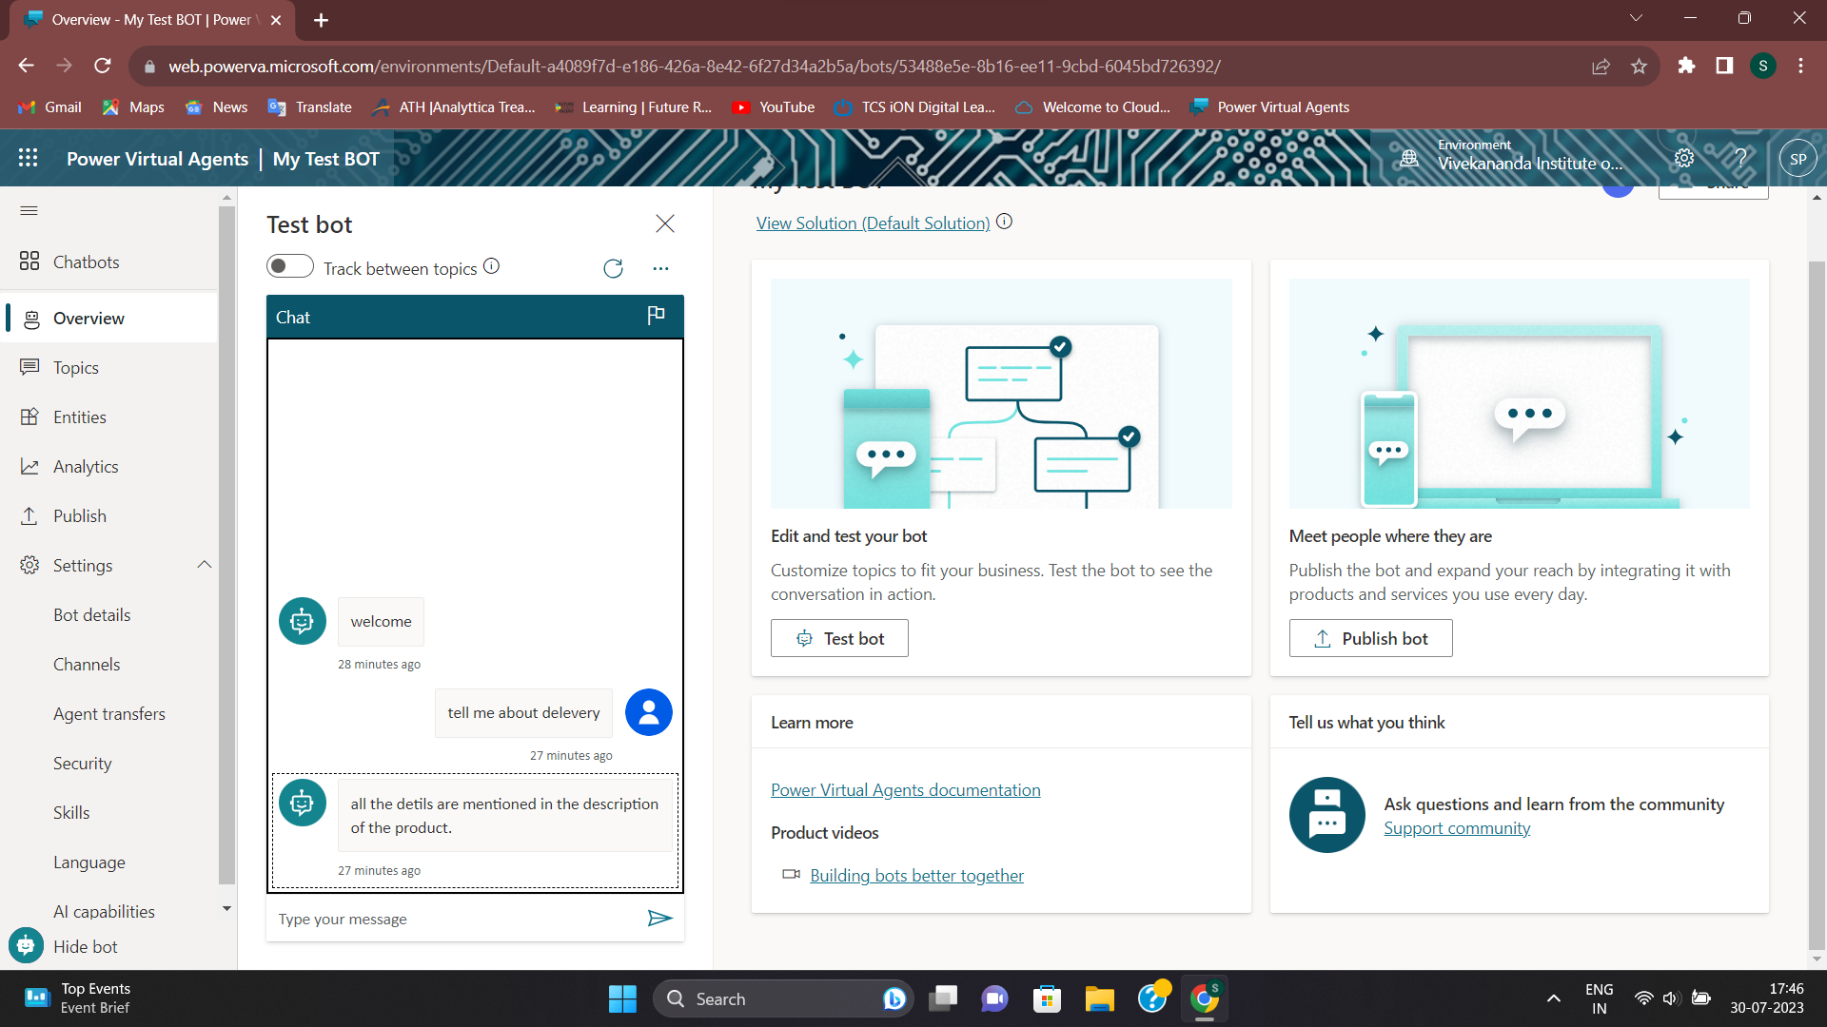1827x1027 pixels.
Task: Reset the test chat with the refresh icon
Action: (x=614, y=268)
